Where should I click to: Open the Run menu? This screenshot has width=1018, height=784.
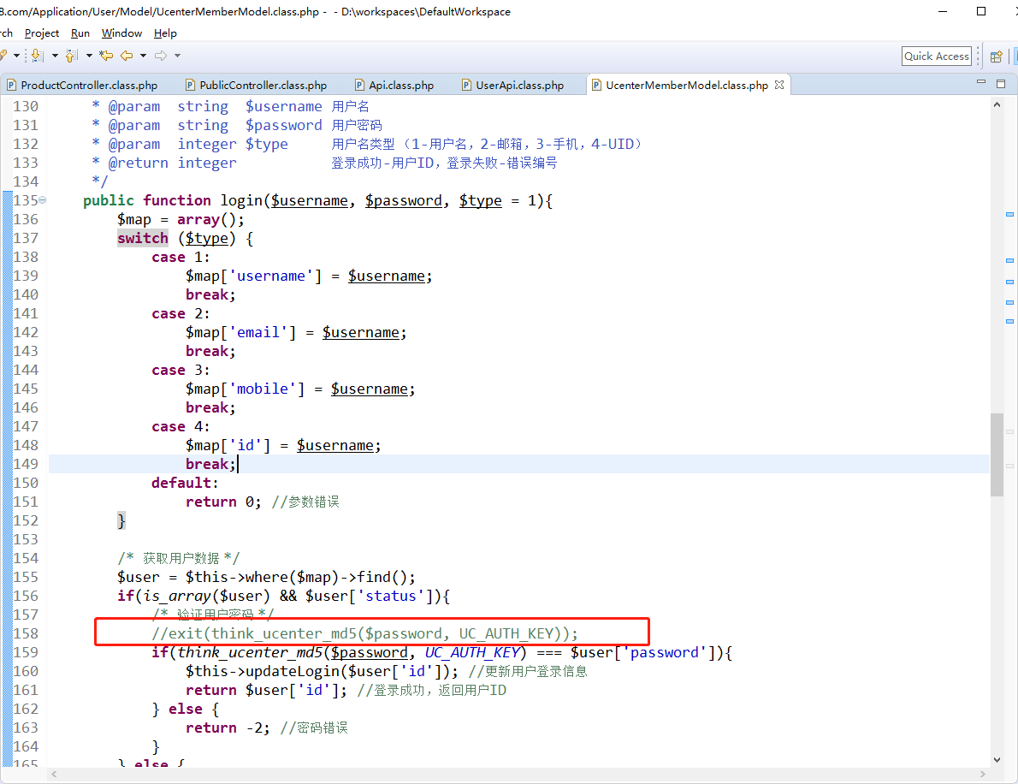pos(80,33)
